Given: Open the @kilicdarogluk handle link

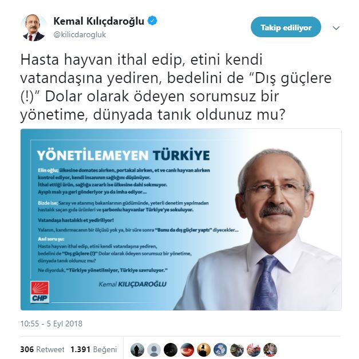Looking at the screenshot, I should tap(80, 35).
